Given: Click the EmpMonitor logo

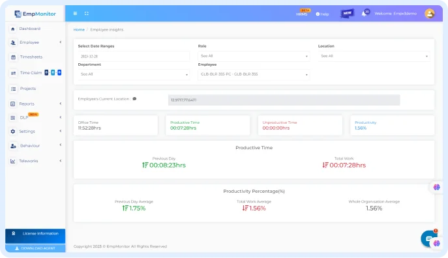Looking at the screenshot, I should pos(35,14).
